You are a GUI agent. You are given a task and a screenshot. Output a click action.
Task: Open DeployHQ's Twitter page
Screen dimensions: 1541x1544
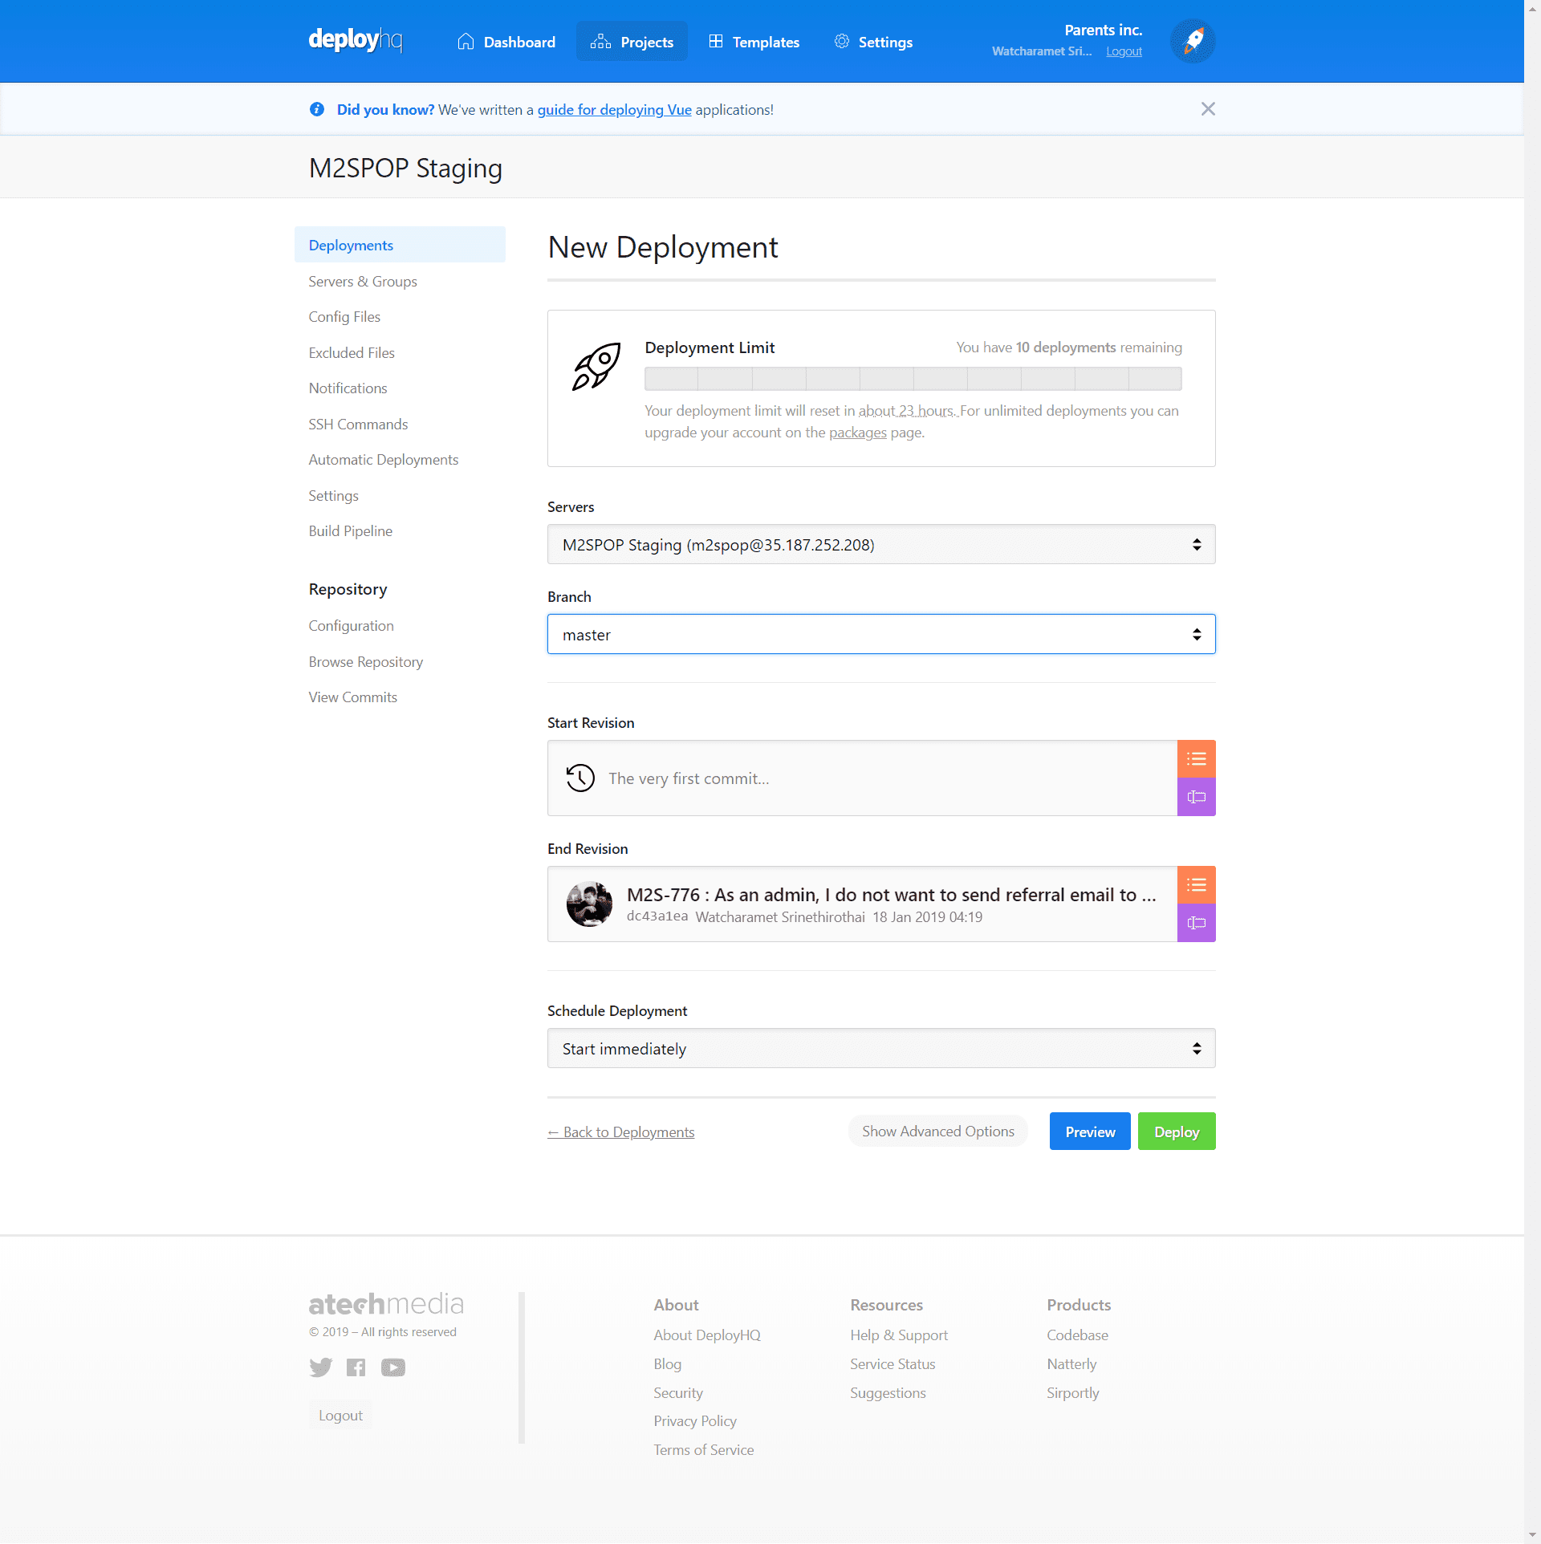(x=320, y=1367)
